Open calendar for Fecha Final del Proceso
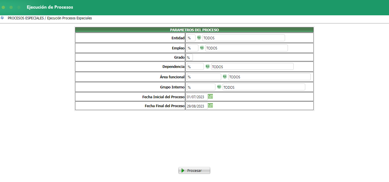The height and width of the screenshot is (182, 389). (211, 106)
